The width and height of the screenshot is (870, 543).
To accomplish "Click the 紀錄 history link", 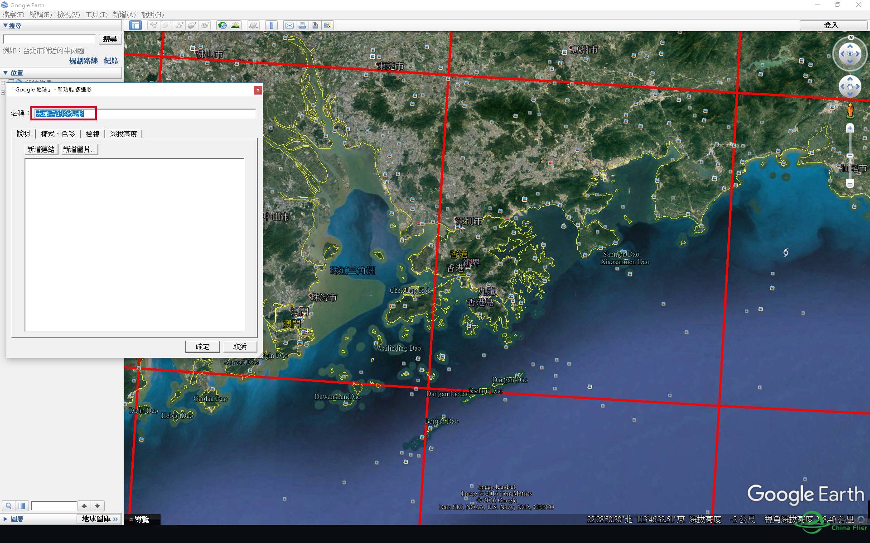I will [111, 61].
